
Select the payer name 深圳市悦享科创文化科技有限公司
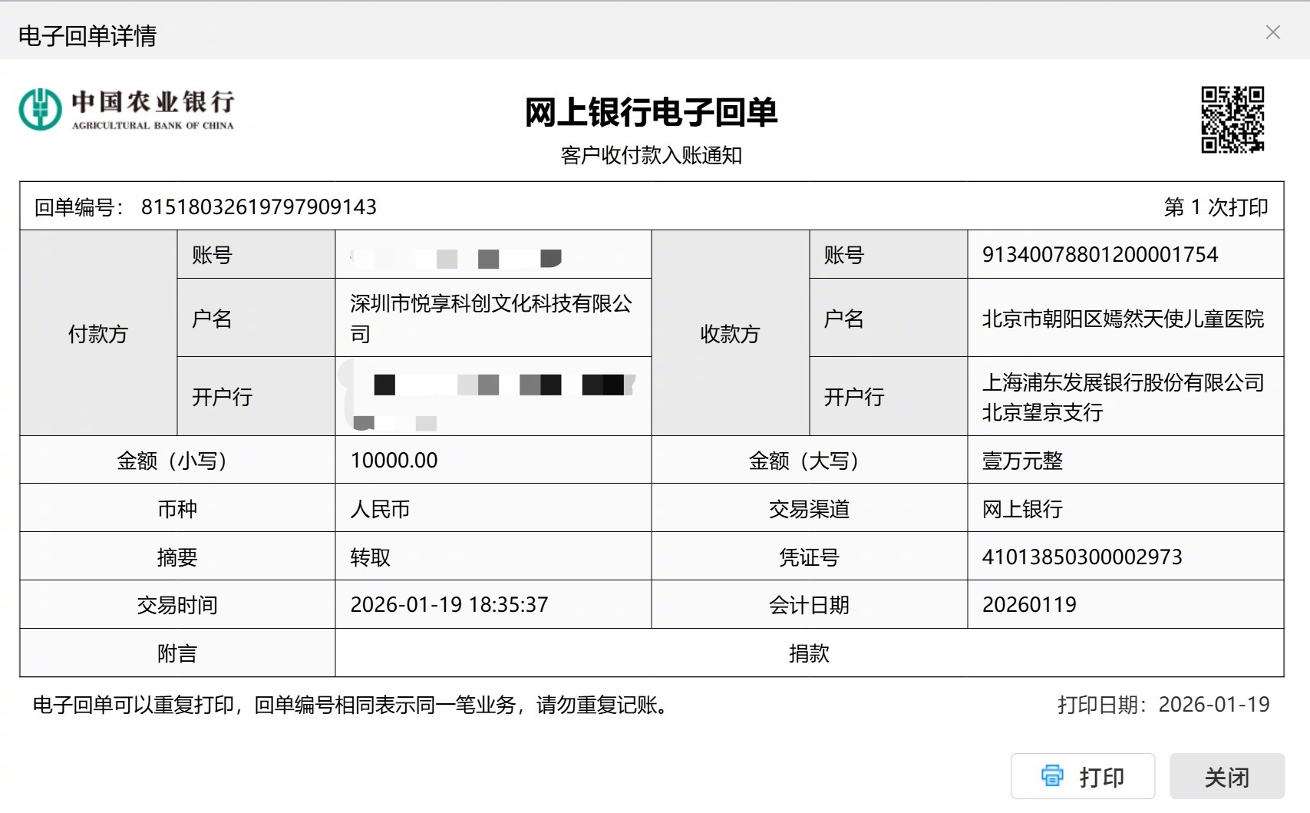point(491,318)
